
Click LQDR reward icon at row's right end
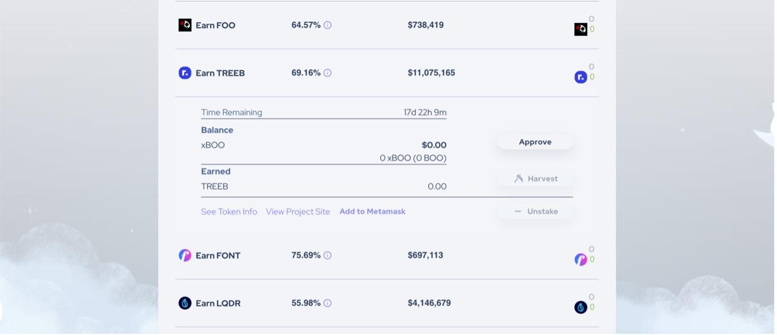(x=581, y=307)
